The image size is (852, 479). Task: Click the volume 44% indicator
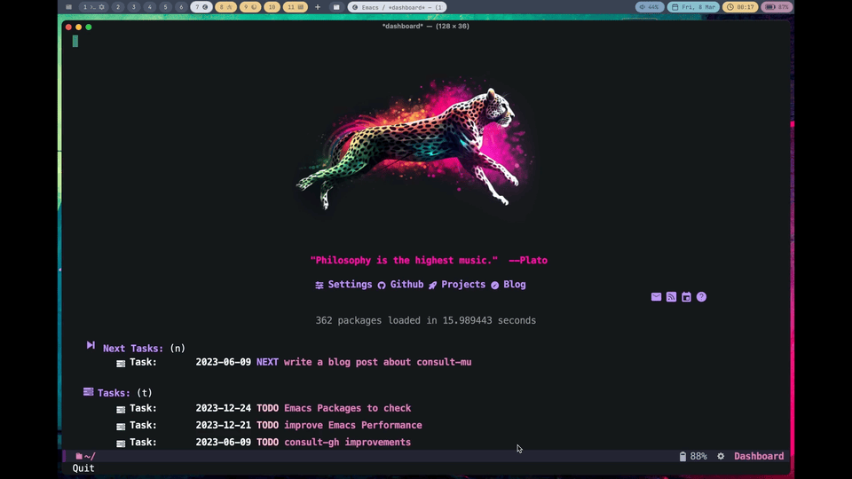[650, 7]
